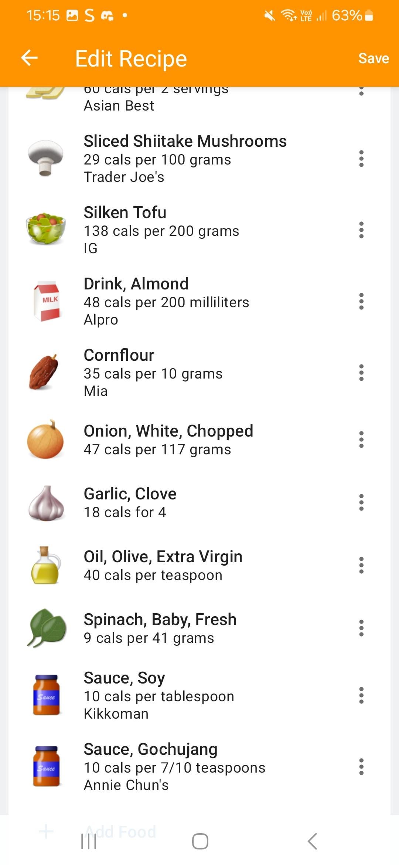The width and height of the screenshot is (399, 865).
Task: Tap the three dots beside Baby Spinach
Action: point(361,628)
